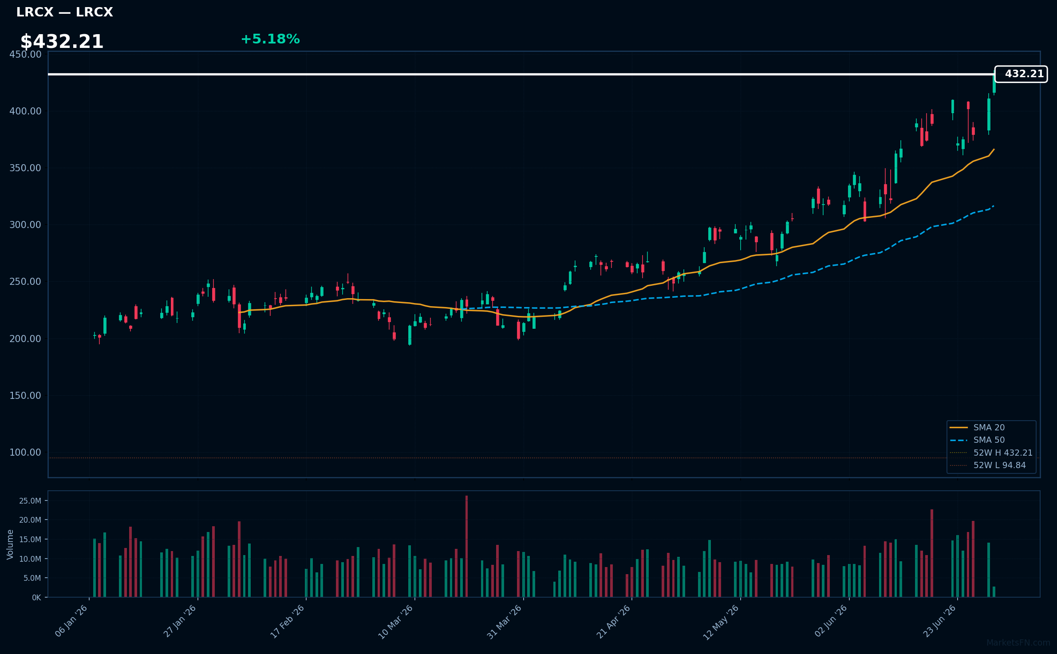Click the $432.21 current price headline
Screen dimensions: 1057x654
[62, 42]
